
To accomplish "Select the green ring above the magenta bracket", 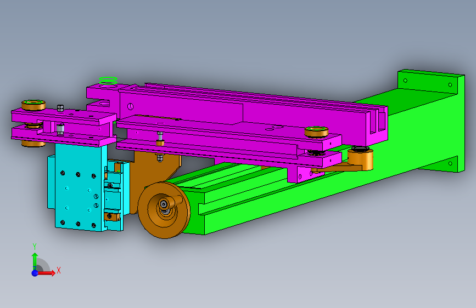I will pos(108,81).
